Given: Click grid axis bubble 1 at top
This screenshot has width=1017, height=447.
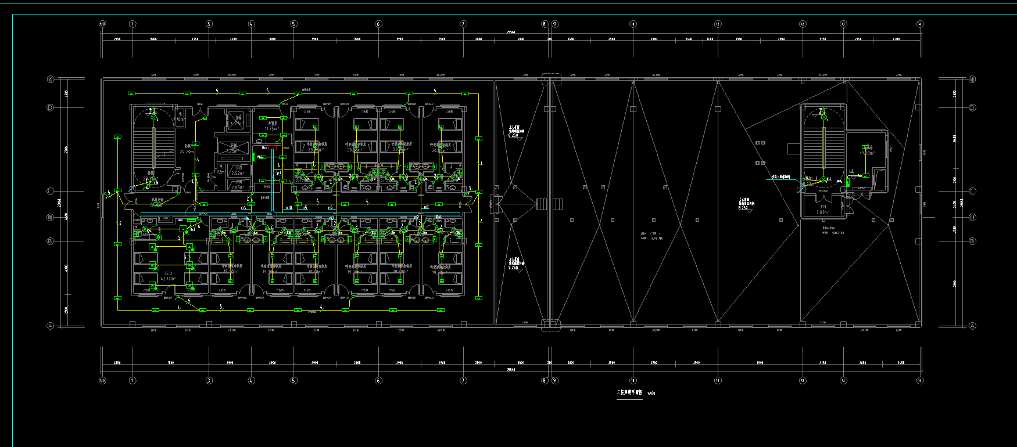Looking at the screenshot, I should tap(133, 24).
